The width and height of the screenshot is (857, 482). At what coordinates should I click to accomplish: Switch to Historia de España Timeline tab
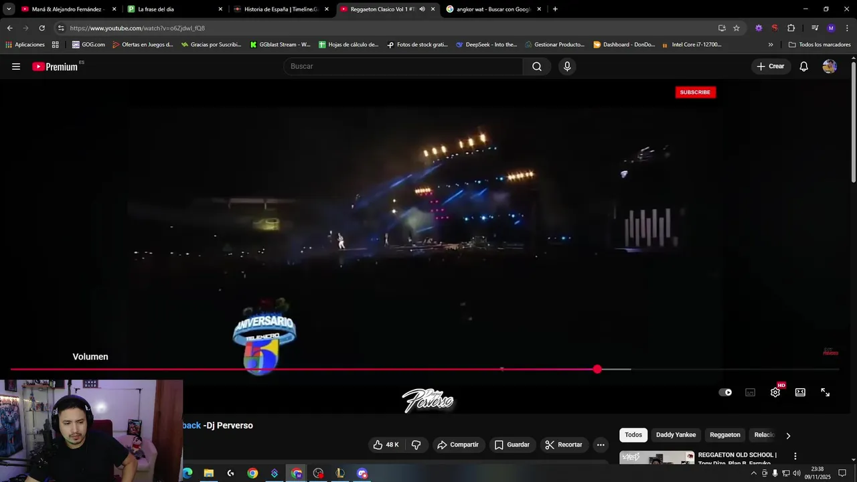[x=281, y=9]
